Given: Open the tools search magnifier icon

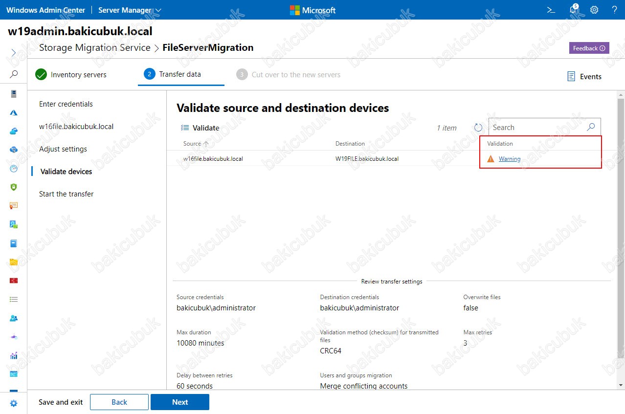Looking at the screenshot, I should point(14,74).
